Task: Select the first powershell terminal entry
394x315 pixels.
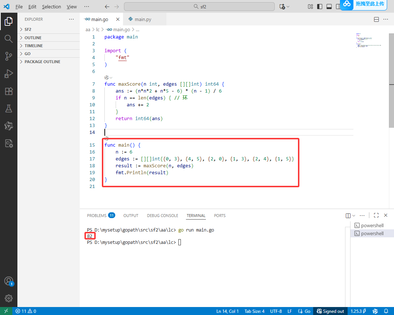Action: click(372, 225)
